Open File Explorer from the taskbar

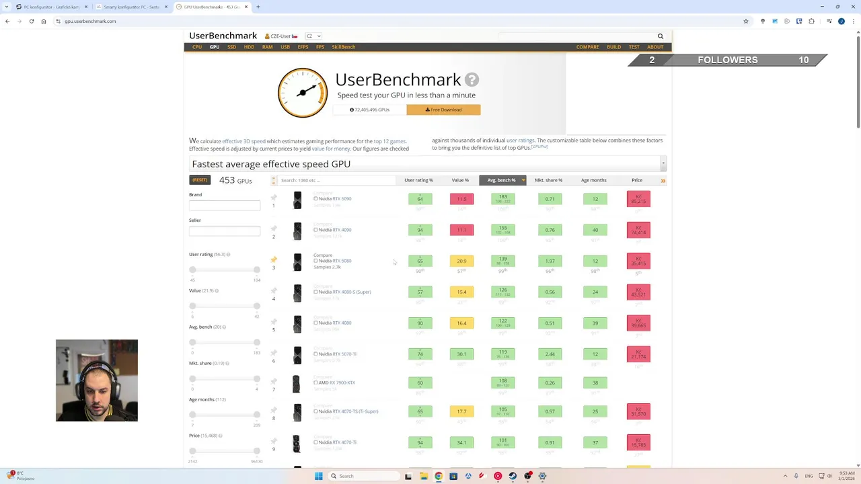(424, 476)
